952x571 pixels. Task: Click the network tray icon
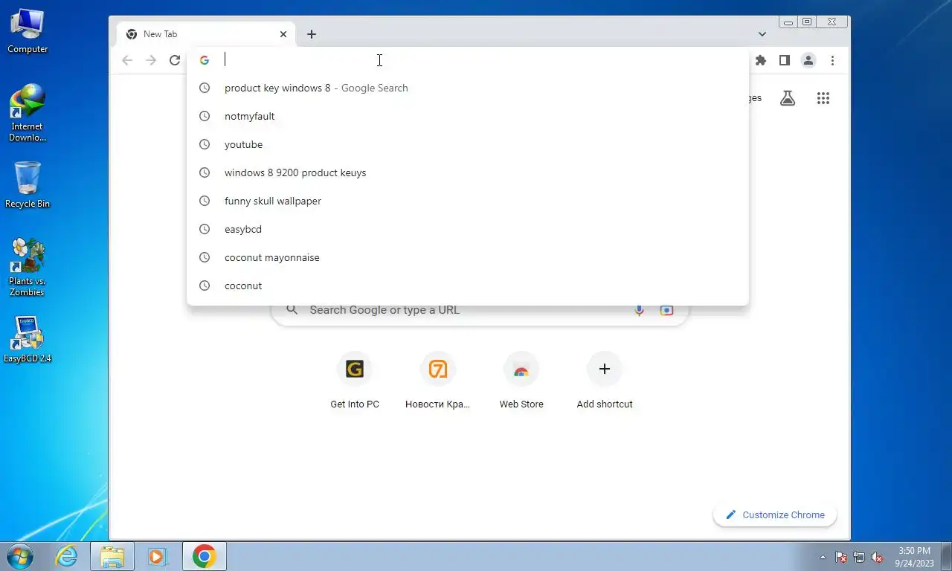pos(859,557)
